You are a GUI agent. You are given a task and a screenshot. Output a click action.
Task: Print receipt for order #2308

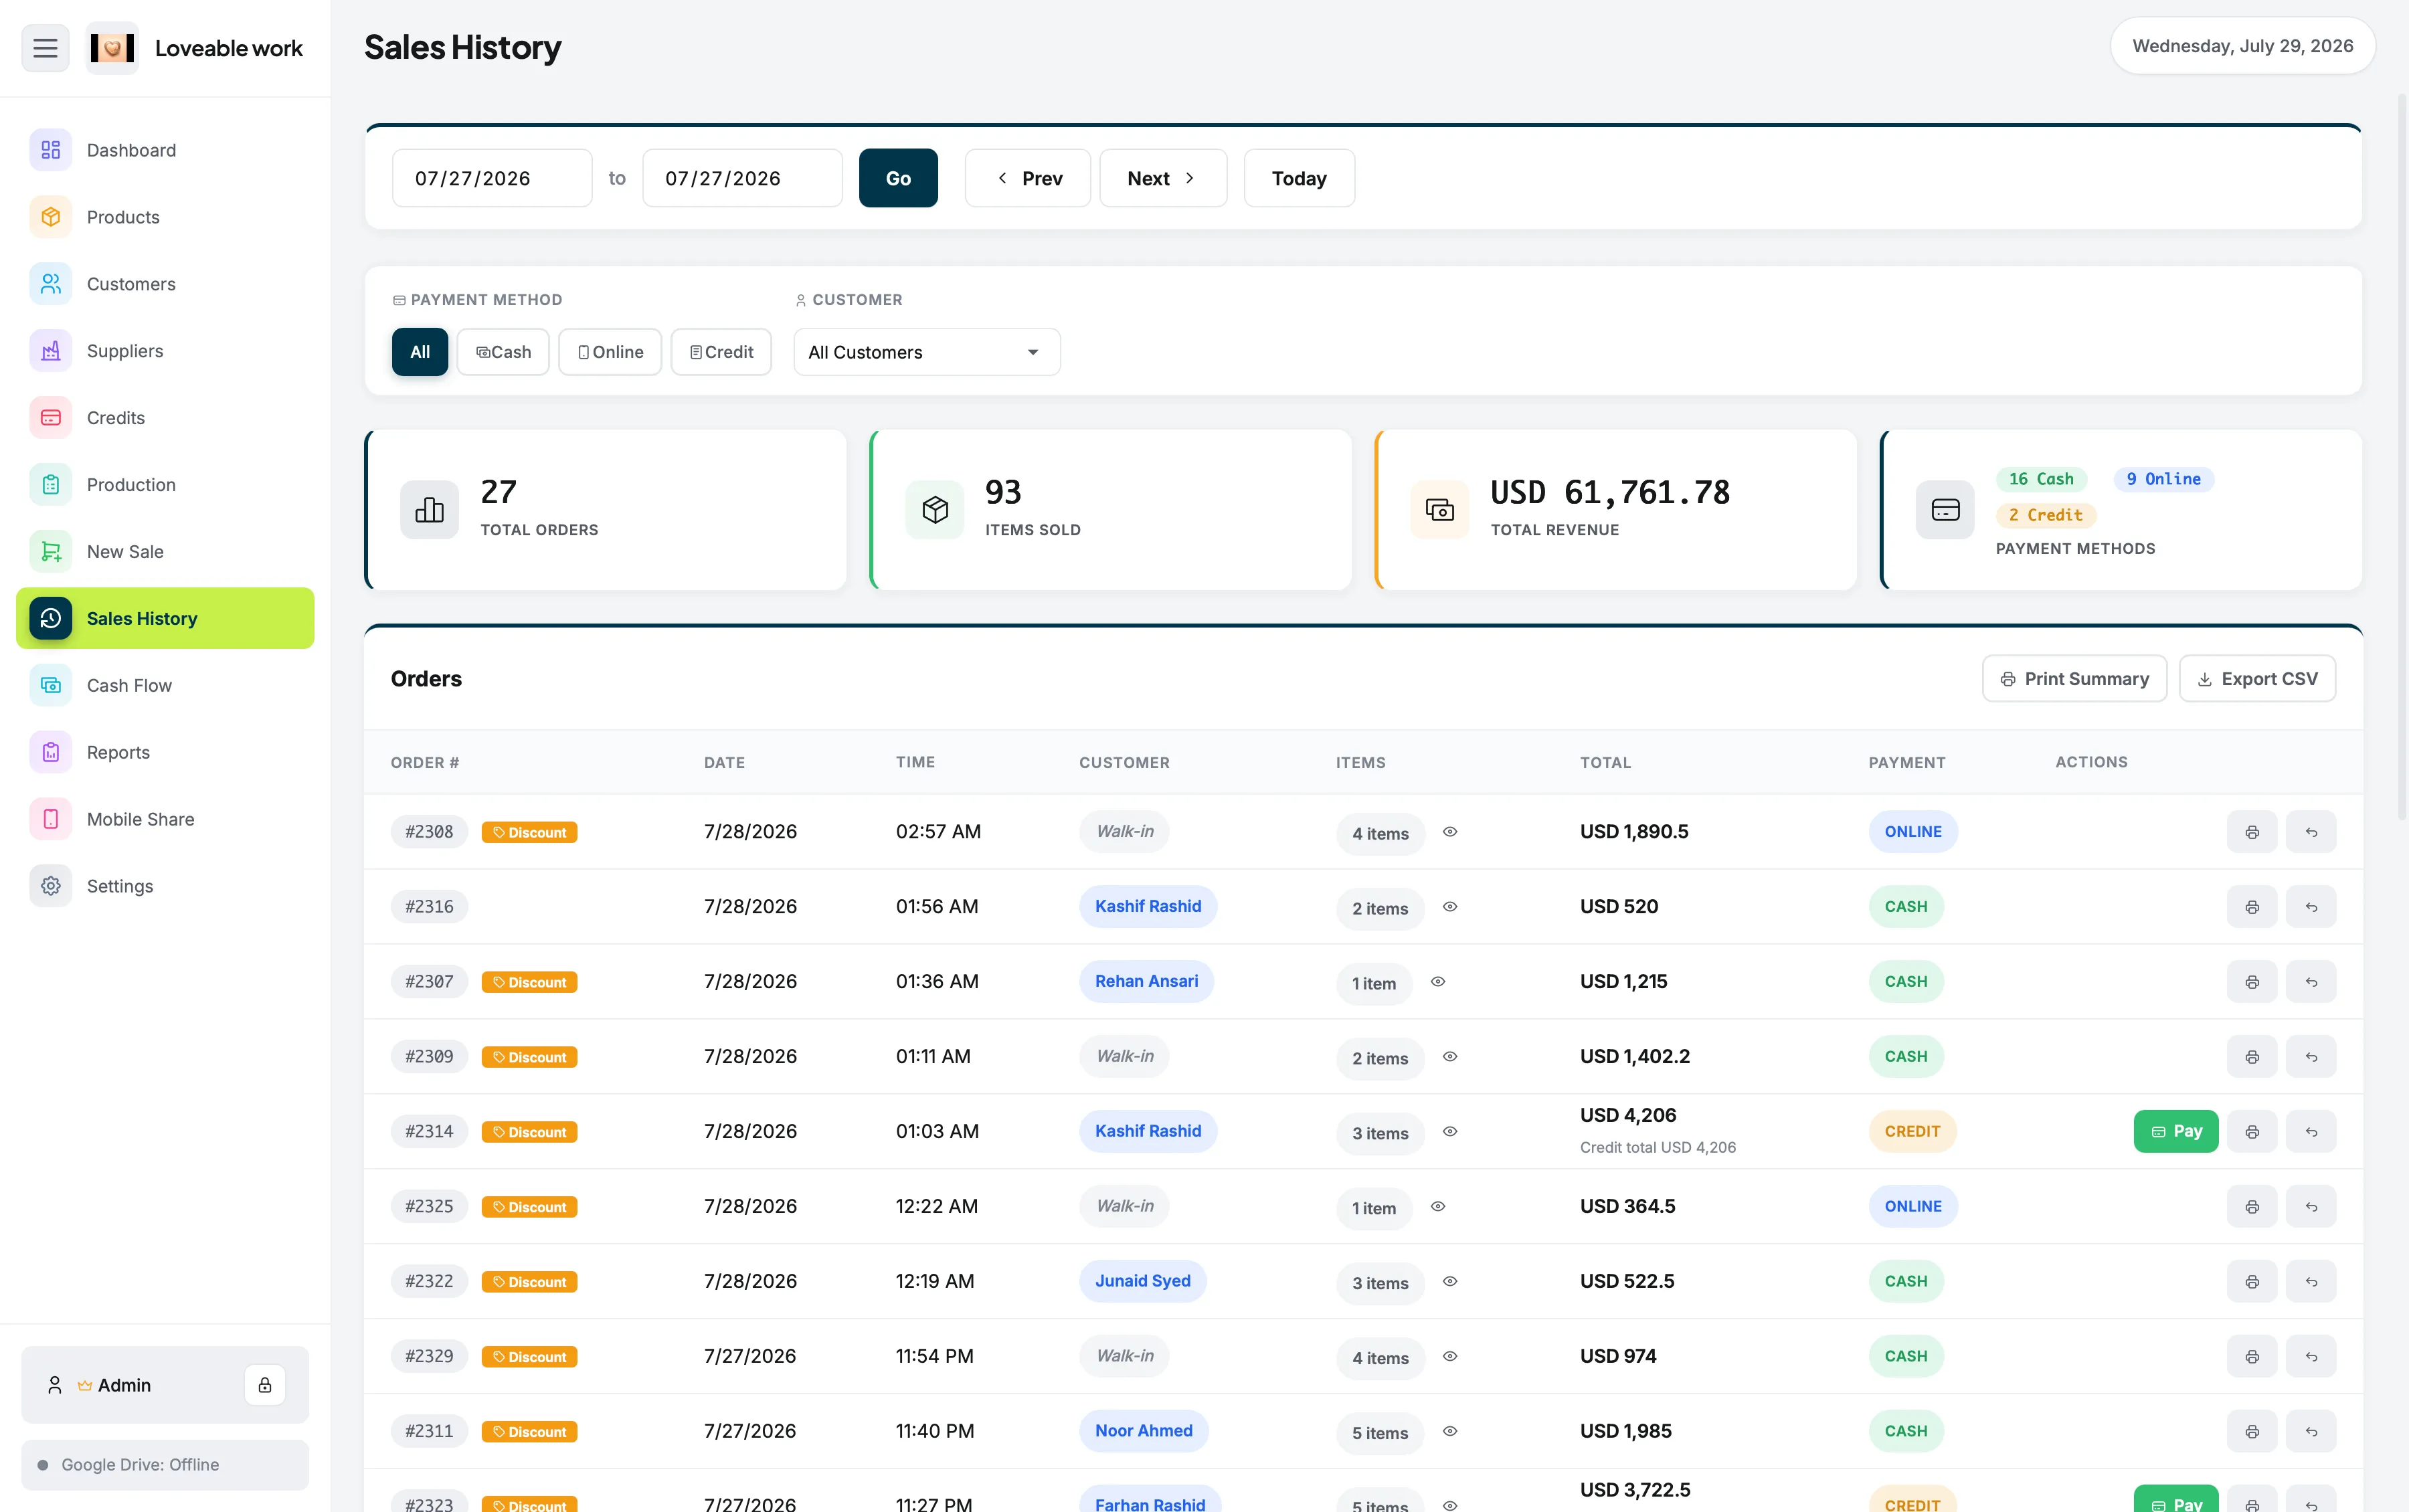click(x=2252, y=832)
